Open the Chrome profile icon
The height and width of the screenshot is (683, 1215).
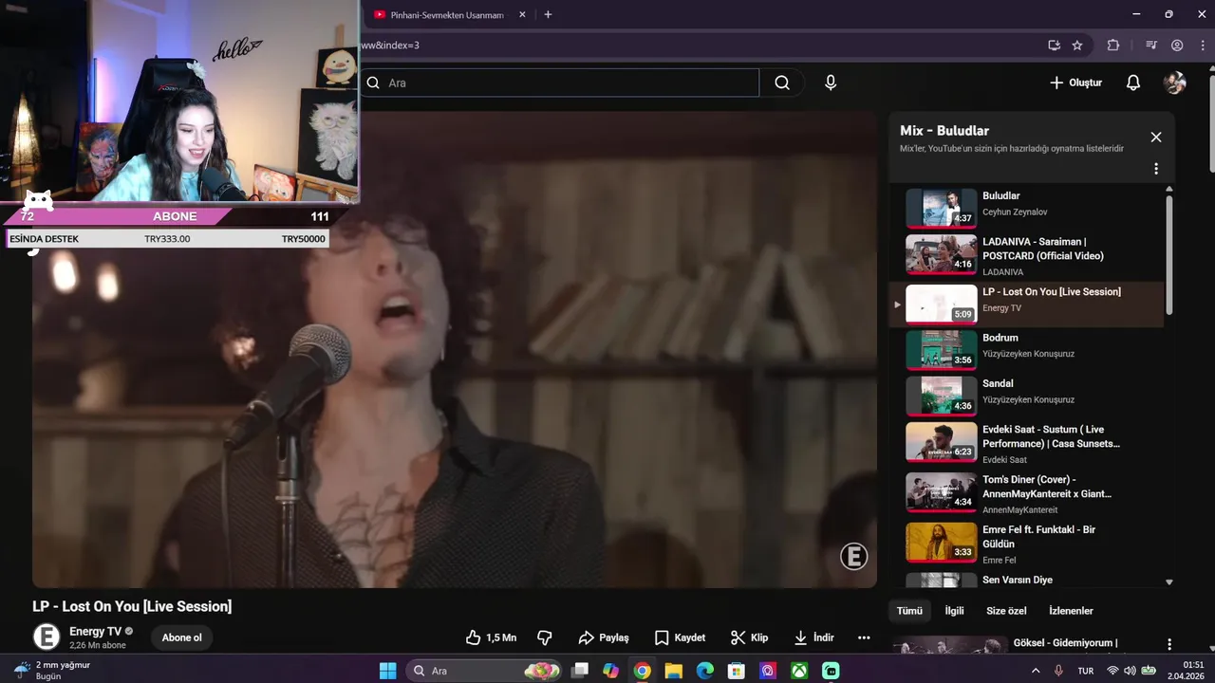[x=1177, y=45]
